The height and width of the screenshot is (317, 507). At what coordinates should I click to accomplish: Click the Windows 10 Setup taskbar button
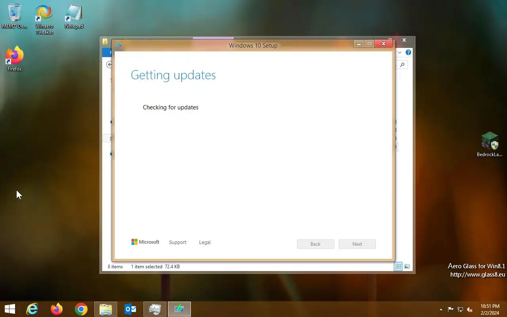tap(179, 309)
